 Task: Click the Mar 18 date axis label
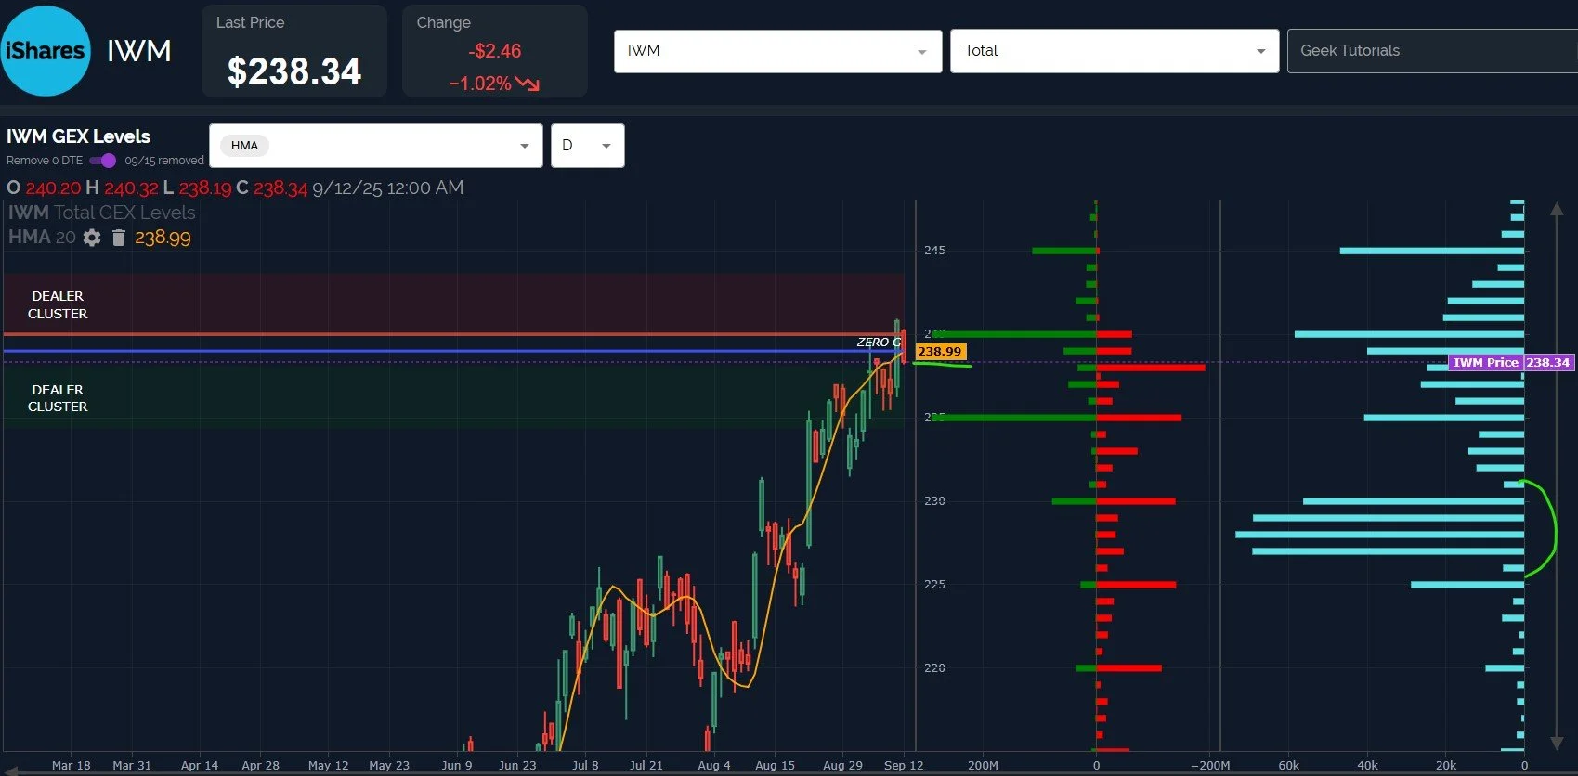pos(71,766)
